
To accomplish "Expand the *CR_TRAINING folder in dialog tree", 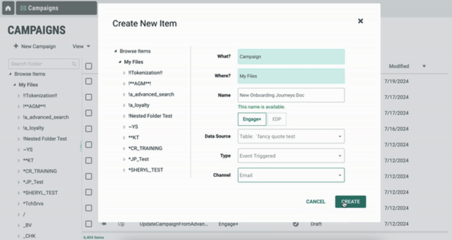I will tap(125, 148).
